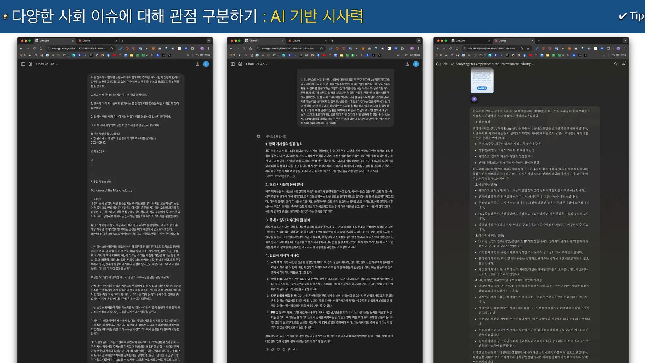
Task: Open the Facebook bookmark in the middle window
Action: point(318,55)
